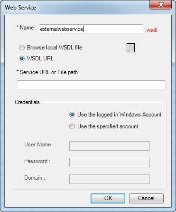This screenshot has height=212, width=176.
Task: Close the Web Service dialog
Action: [160, 5]
